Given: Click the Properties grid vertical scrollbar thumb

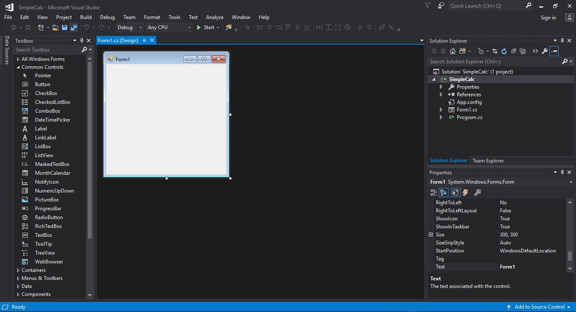Looking at the screenshot, I should click(x=569, y=256).
